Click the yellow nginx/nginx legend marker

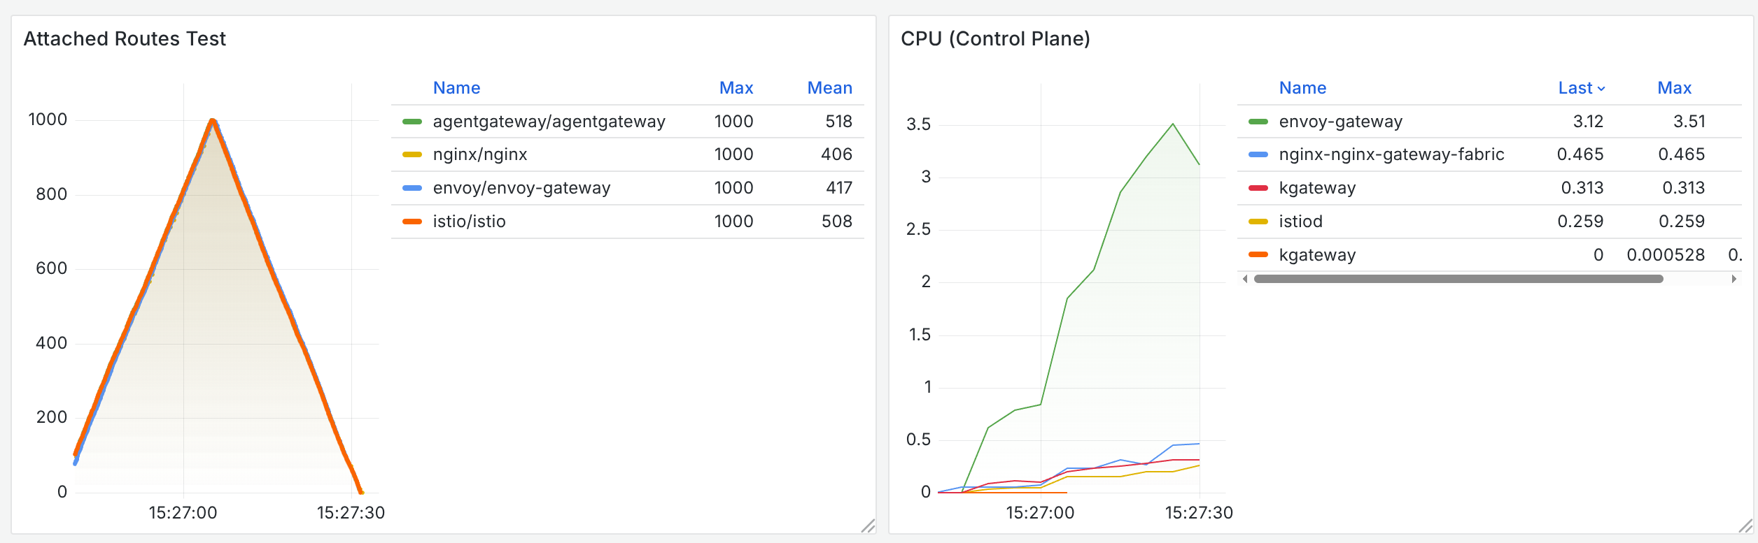click(x=412, y=154)
